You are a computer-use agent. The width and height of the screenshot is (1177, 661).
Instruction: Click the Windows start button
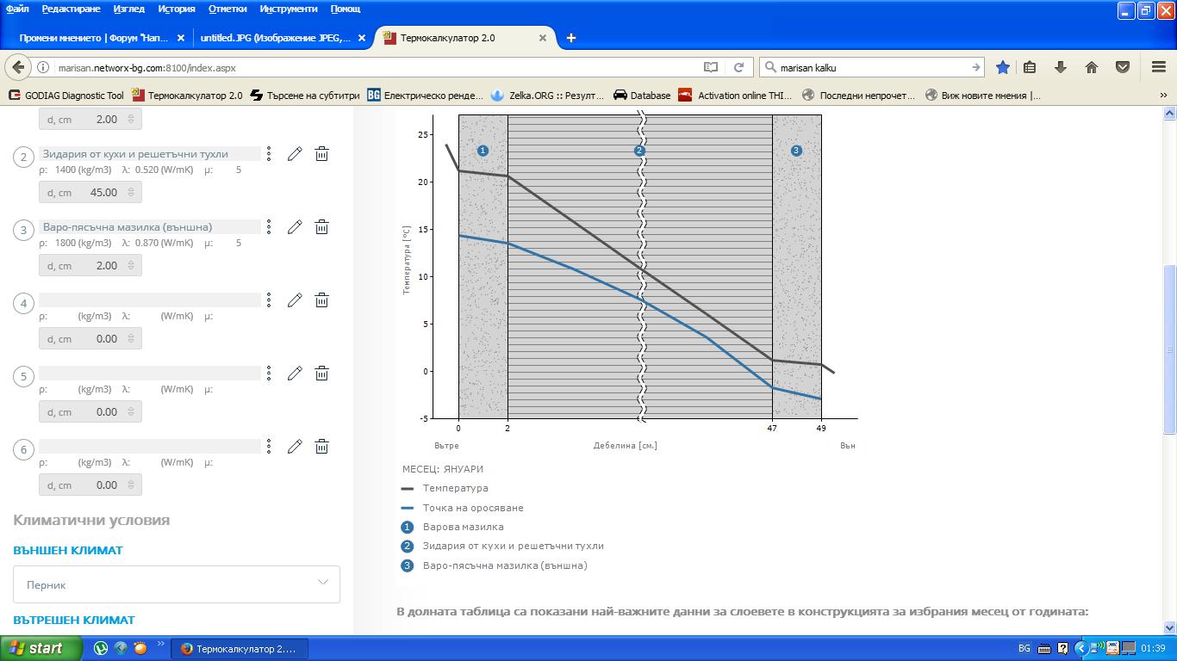41,648
